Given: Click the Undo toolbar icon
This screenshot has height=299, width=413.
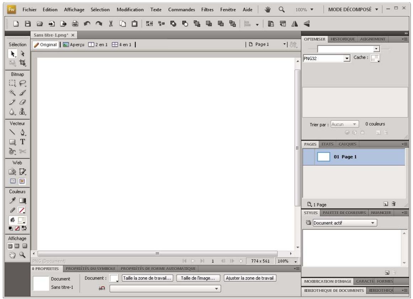Looking at the screenshot, I should coord(87,24).
